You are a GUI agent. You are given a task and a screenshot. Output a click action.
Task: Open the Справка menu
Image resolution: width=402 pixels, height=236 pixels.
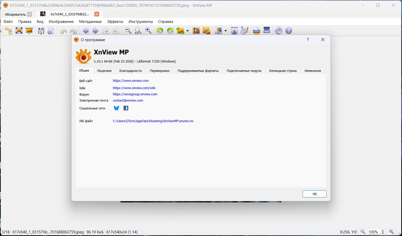click(166, 22)
